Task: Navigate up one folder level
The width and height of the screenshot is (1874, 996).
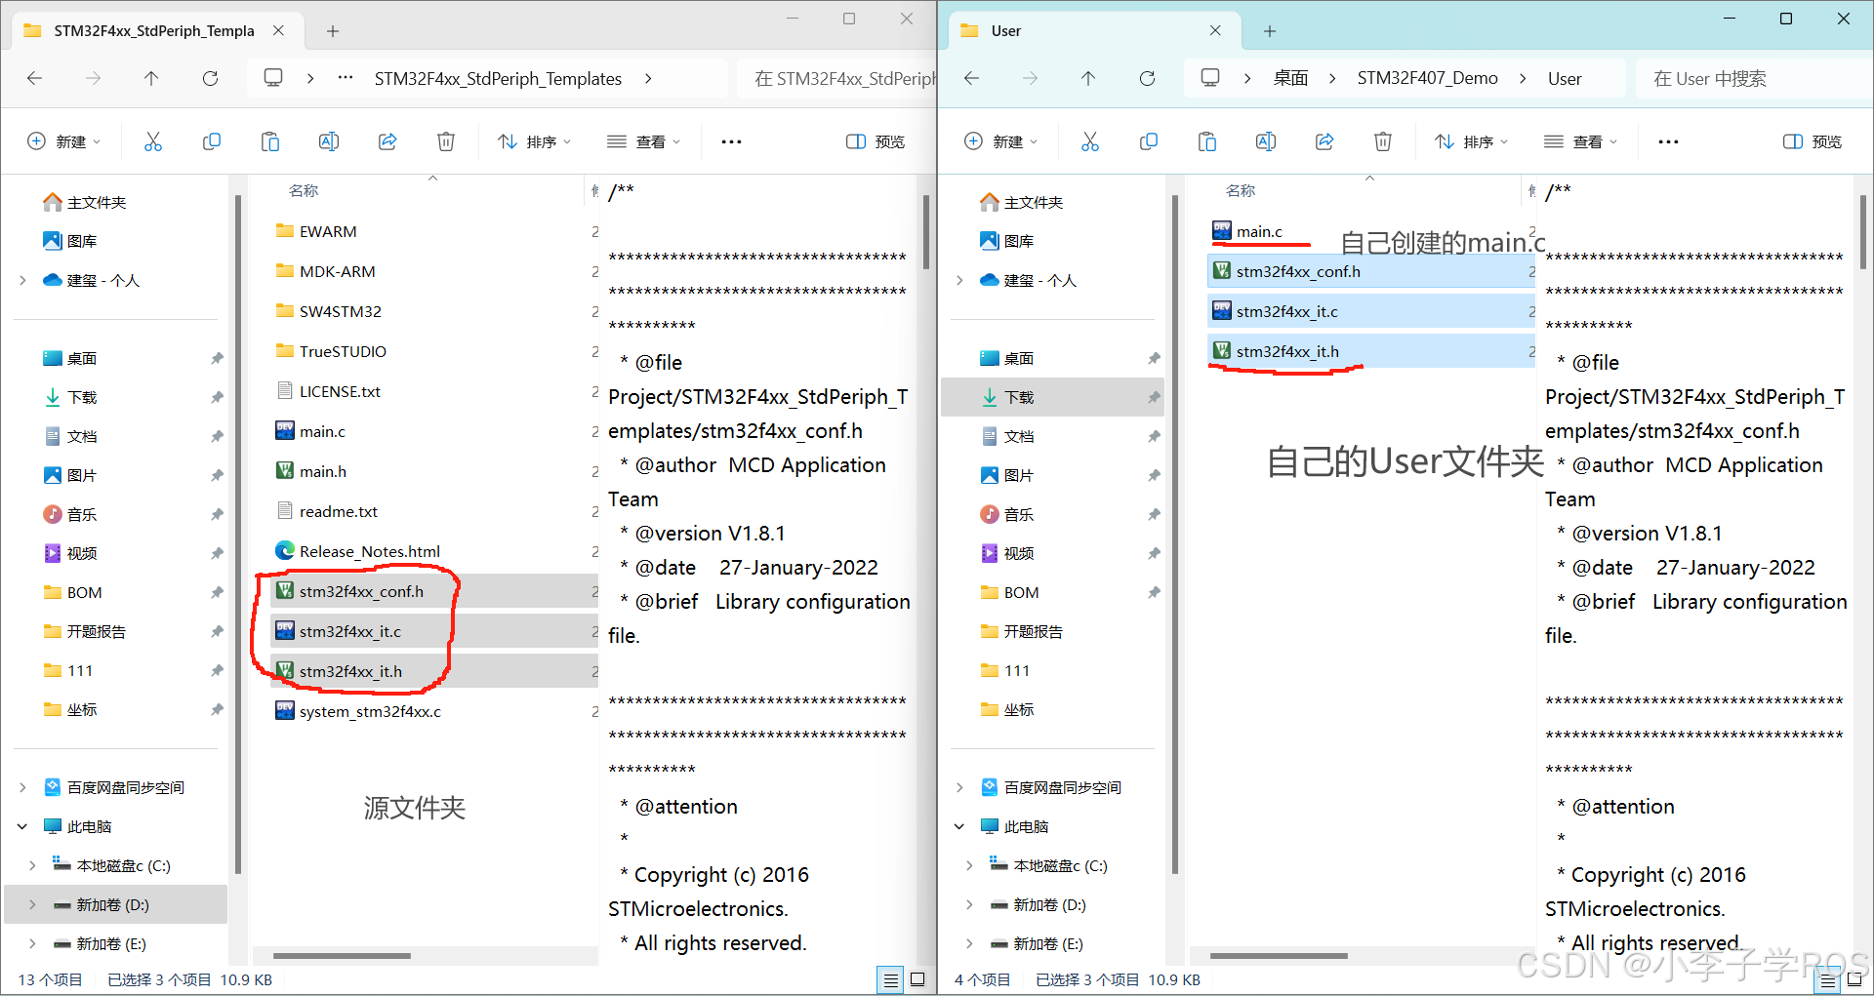Action: (x=1088, y=78)
